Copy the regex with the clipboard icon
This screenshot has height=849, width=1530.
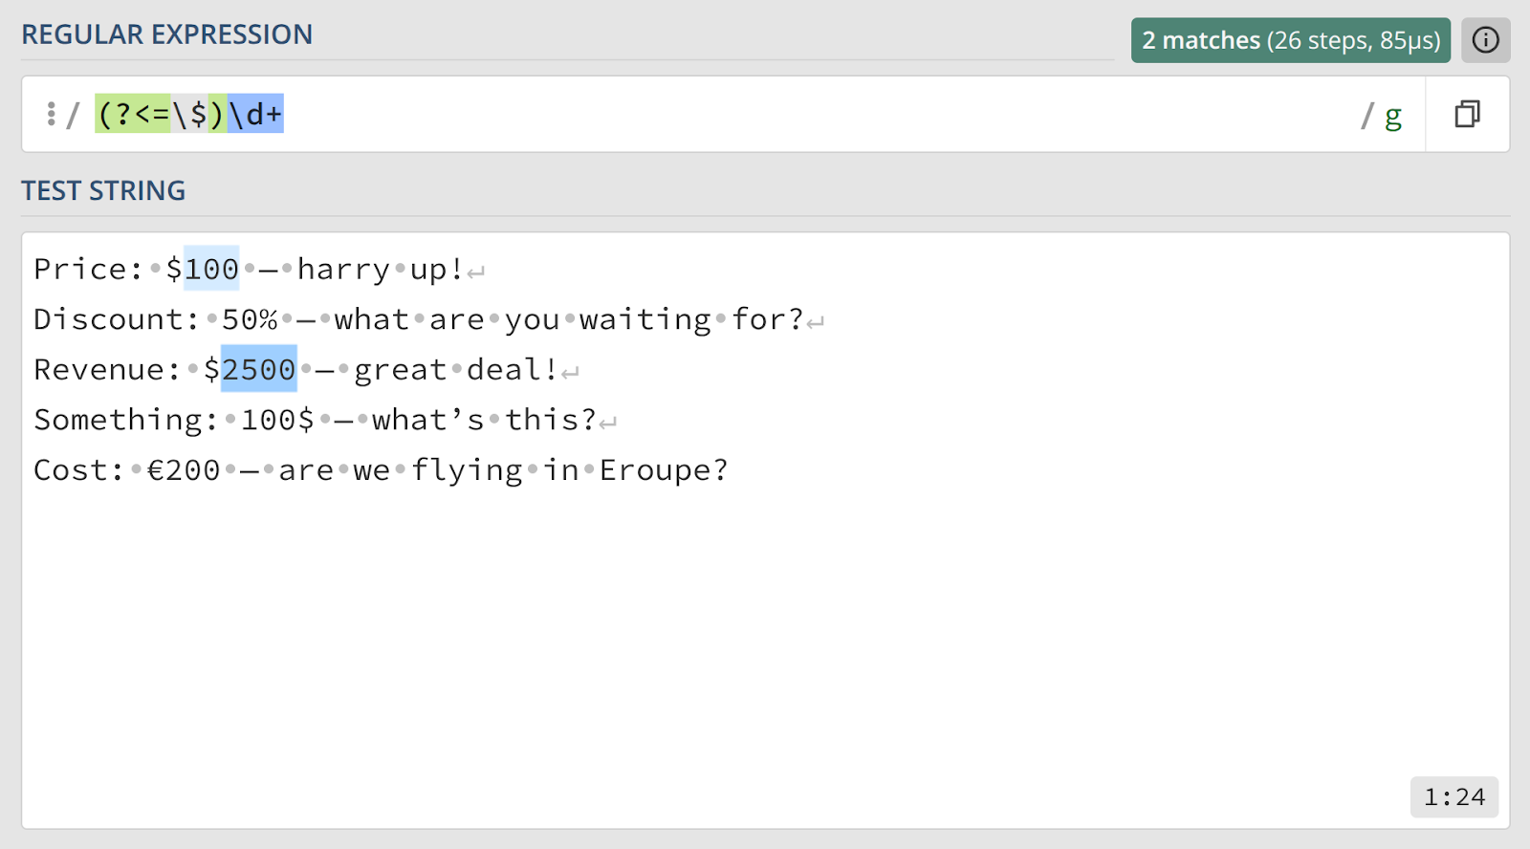click(1467, 115)
